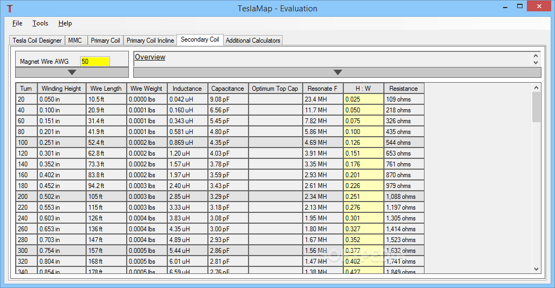The height and width of the screenshot is (288, 555).
Task: Click the empty Optimum Top Cap cell in row 100
Action: point(276,143)
